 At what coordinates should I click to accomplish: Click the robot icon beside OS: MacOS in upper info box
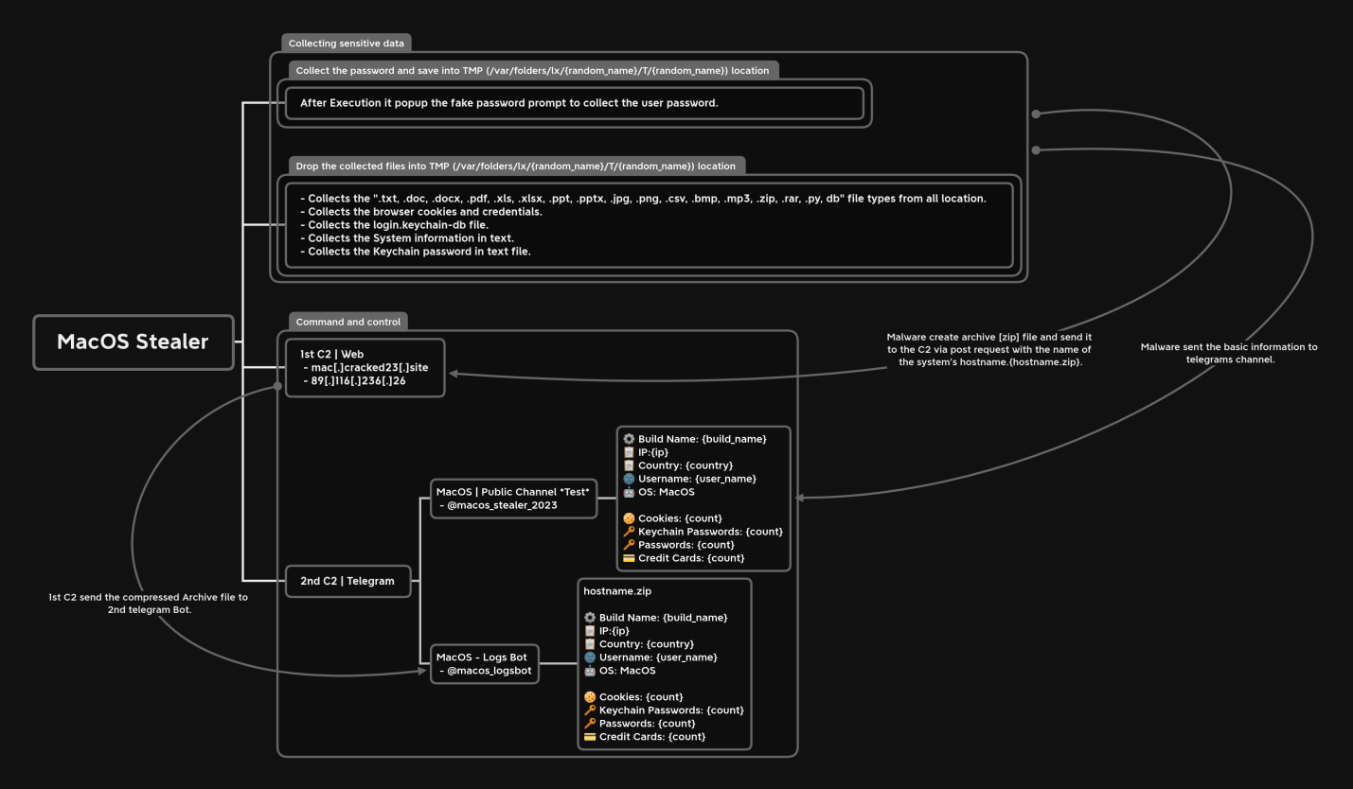[629, 492]
